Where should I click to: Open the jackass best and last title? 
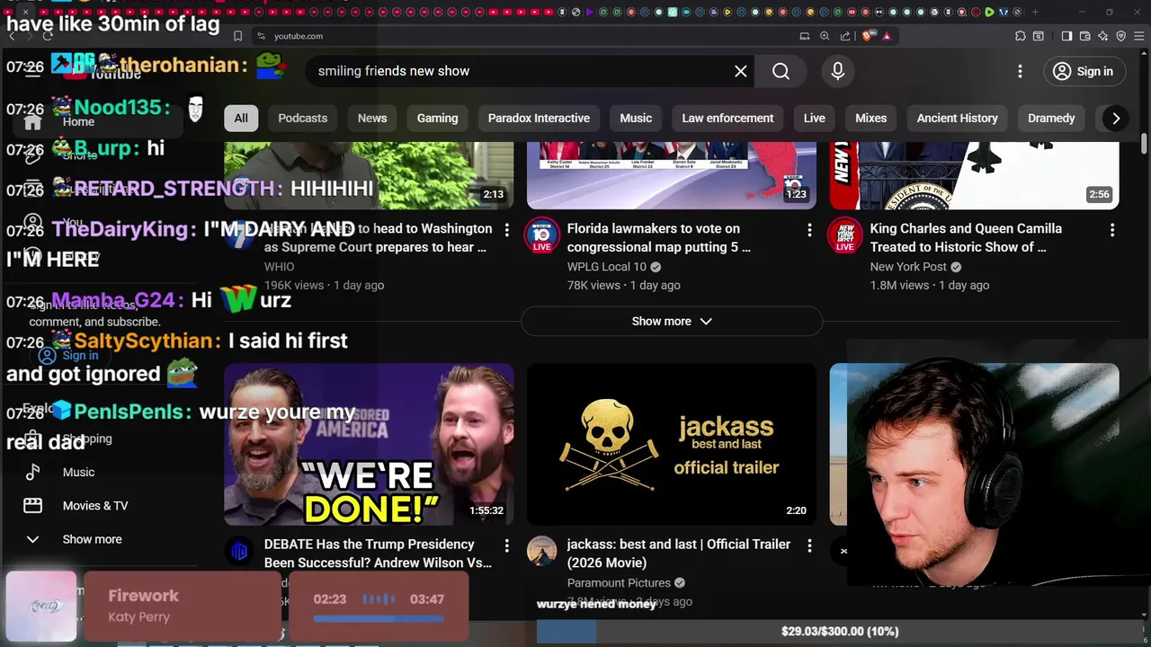click(x=679, y=554)
